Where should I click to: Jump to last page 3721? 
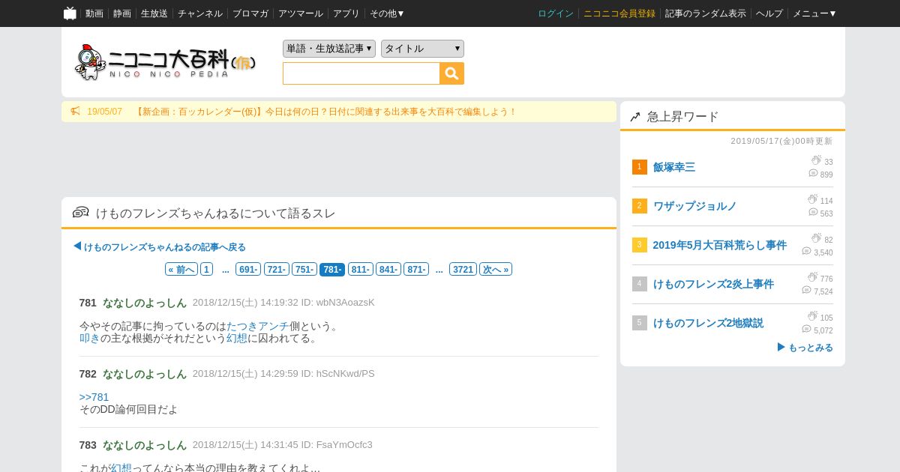463,270
